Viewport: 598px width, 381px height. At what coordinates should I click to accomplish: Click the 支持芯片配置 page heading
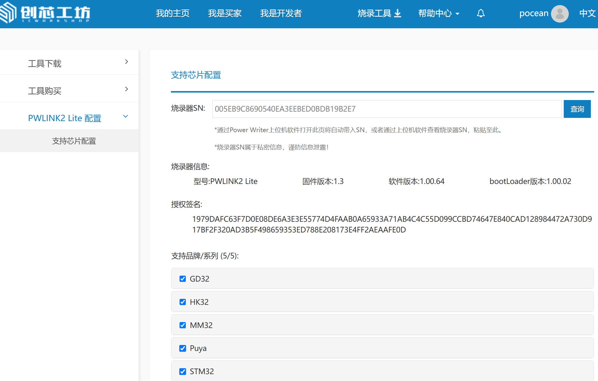click(196, 75)
